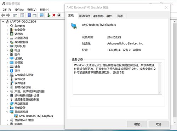
Task: Expand the 安全设备 tree node
Action: pyautogui.click(x=7, y=30)
